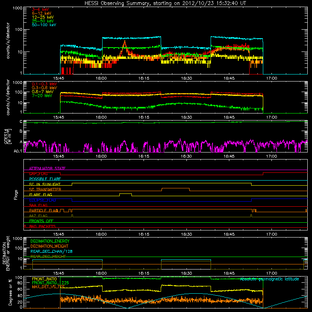The width and height of the screenshot is (312, 312).
Task: Select the 0.1-0.3 MeV legend label
Action: point(44,84)
